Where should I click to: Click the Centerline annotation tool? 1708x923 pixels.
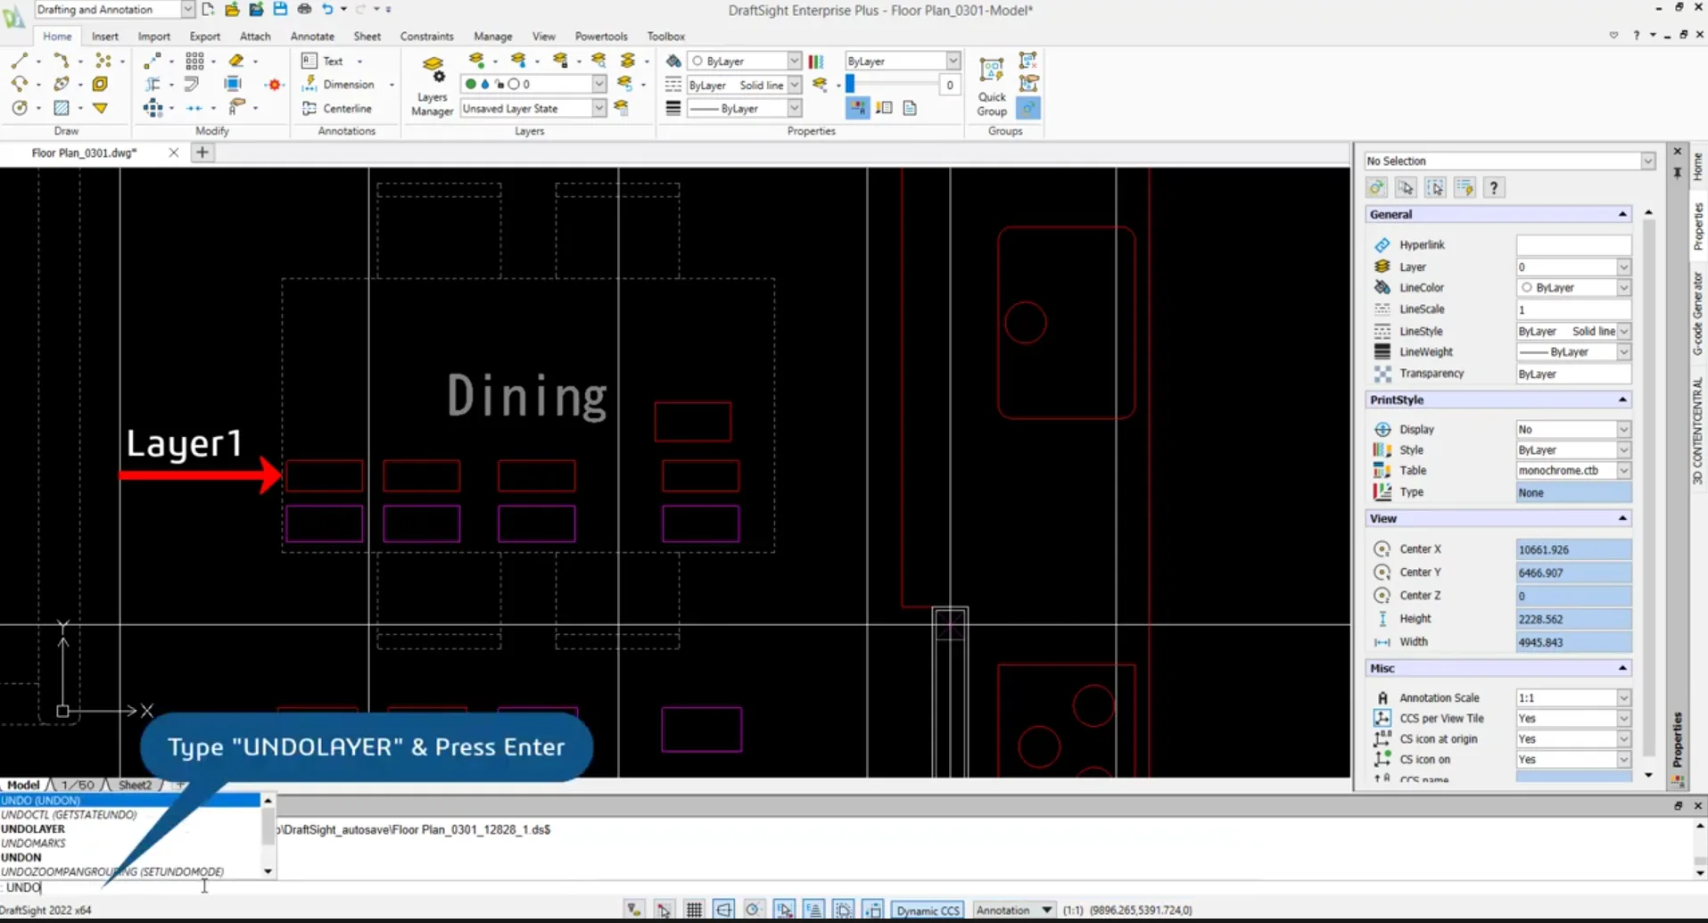[x=337, y=108]
